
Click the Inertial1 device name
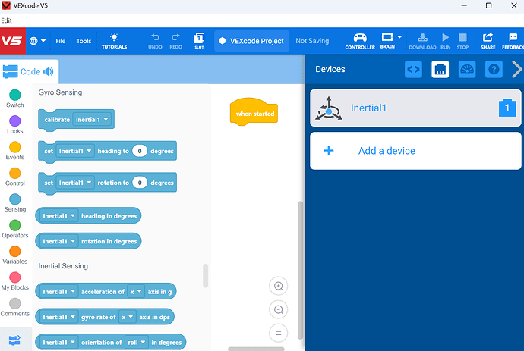368,108
